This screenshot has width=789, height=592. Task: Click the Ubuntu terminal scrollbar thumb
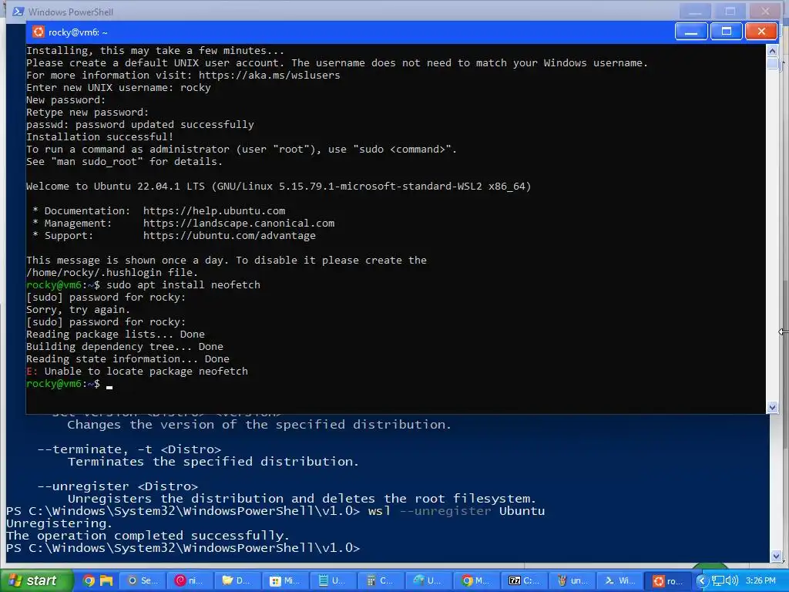coord(772,64)
